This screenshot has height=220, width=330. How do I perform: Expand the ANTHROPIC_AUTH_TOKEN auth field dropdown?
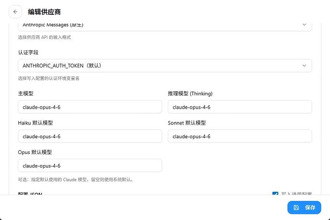(x=165, y=66)
